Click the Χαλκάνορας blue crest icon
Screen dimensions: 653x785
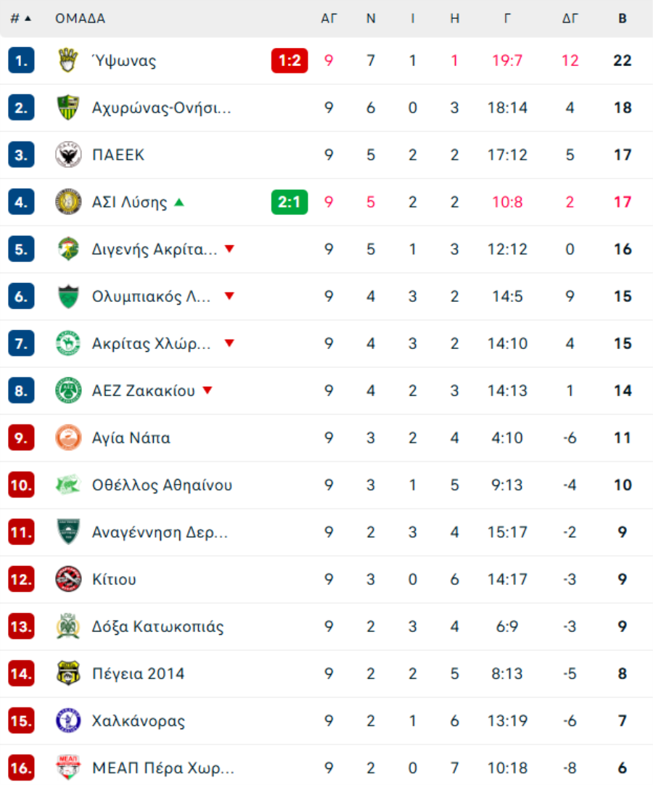coord(68,720)
